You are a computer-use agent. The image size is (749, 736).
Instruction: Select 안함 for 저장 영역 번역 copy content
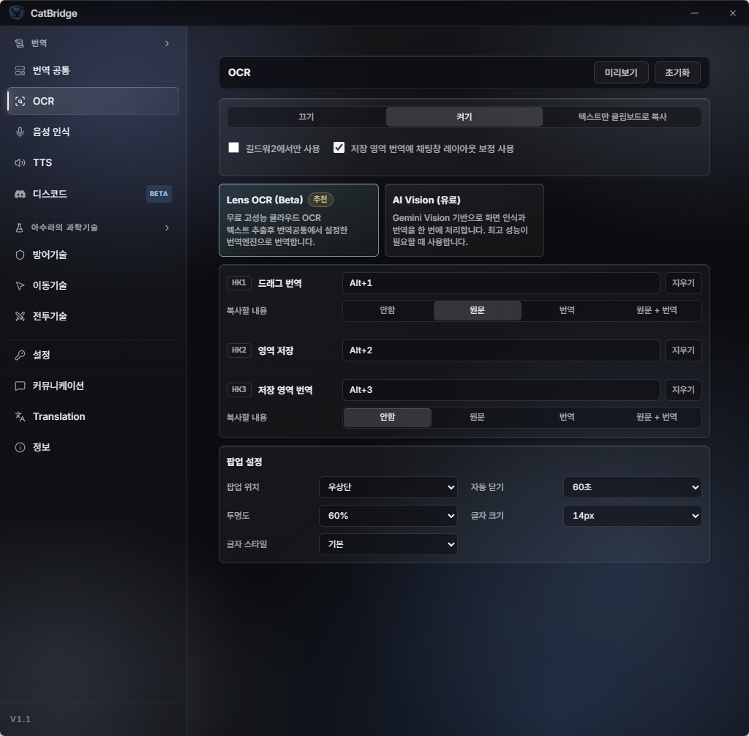click(388, 417)
